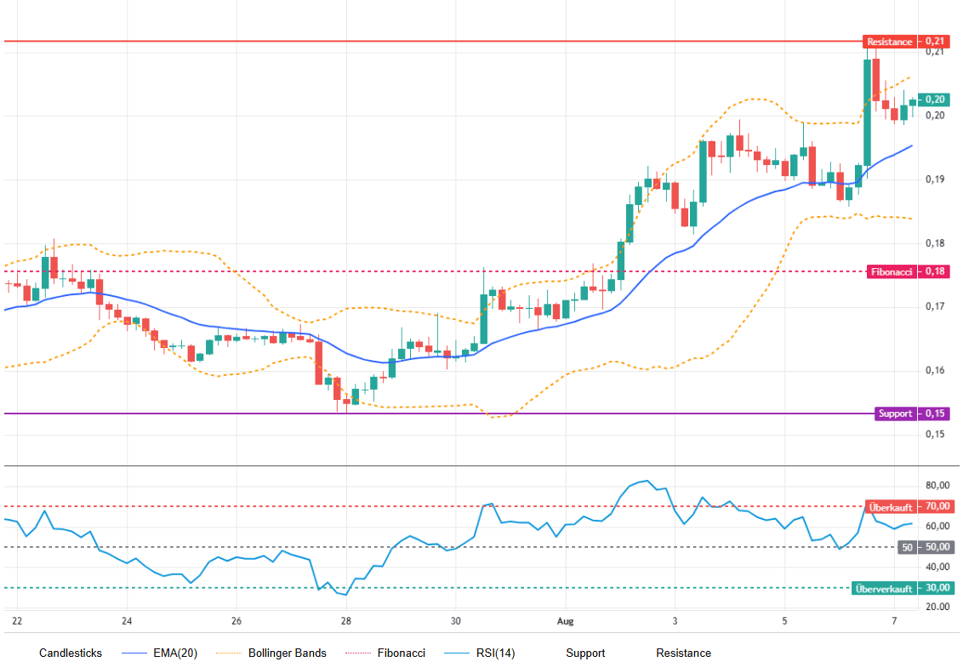963x662 pixels.
Task: Click the 7 date axis label
Action: coord(894,621)
